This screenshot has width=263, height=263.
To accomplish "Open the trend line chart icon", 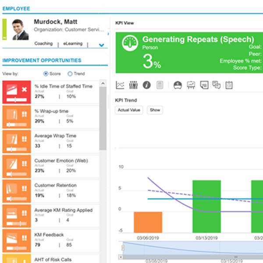I will [120, 85].
